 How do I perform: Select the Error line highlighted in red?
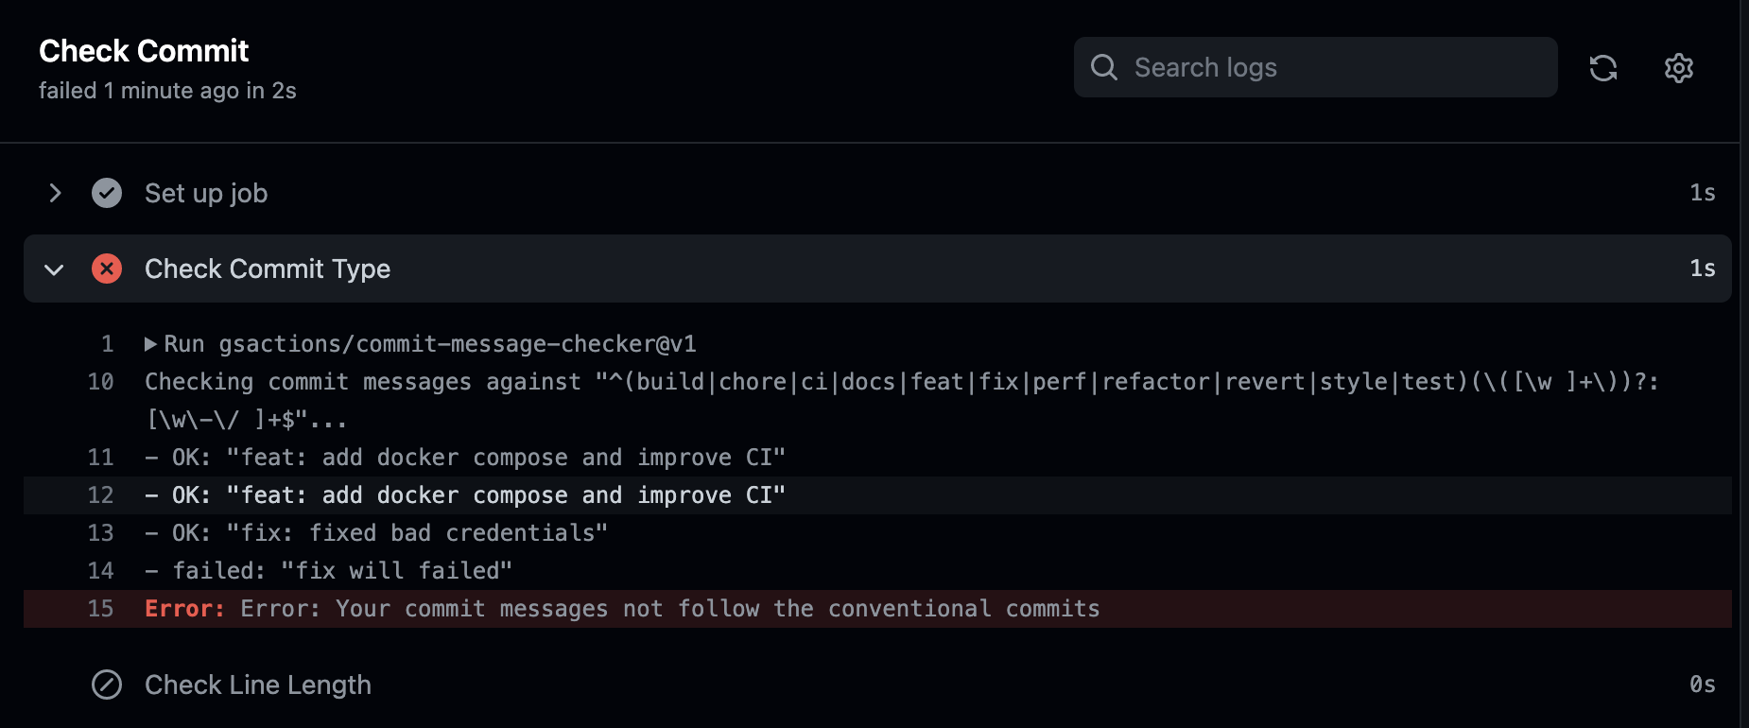620,608
